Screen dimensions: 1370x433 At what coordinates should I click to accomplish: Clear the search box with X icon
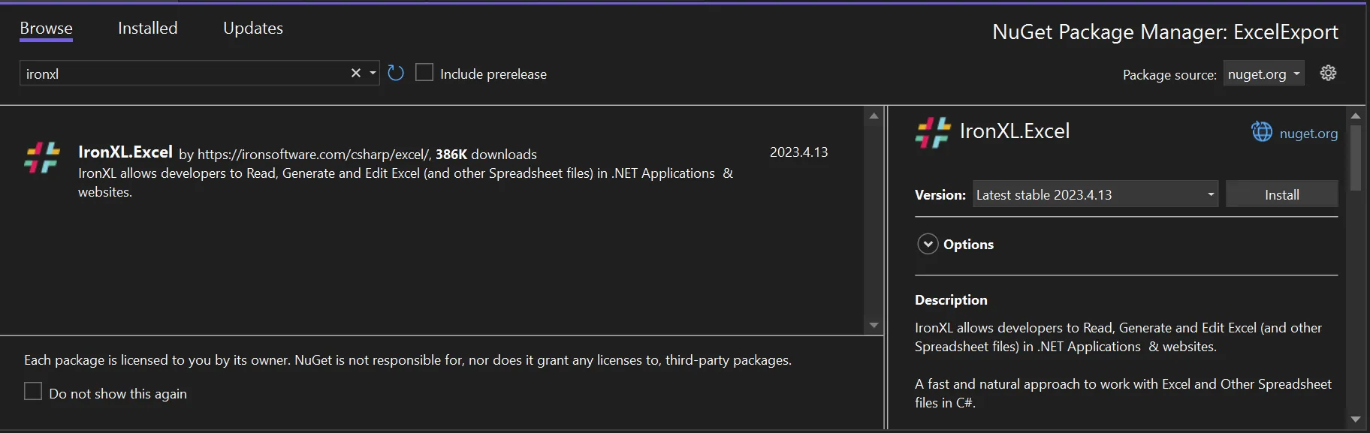coord(356,73)
